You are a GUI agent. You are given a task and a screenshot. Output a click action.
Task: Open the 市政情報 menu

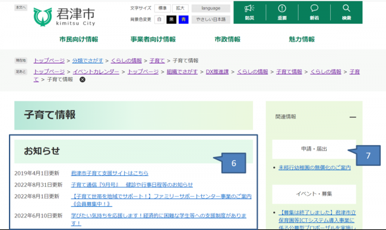(227, 39)
